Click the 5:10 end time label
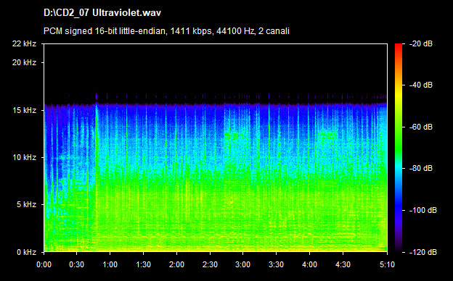The height and width of the screenshot is (281, 453). tap(387, 264)
